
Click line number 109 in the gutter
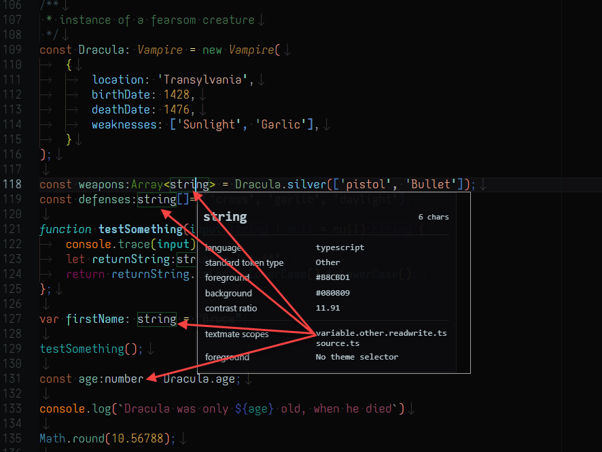(x=12, y=50)
